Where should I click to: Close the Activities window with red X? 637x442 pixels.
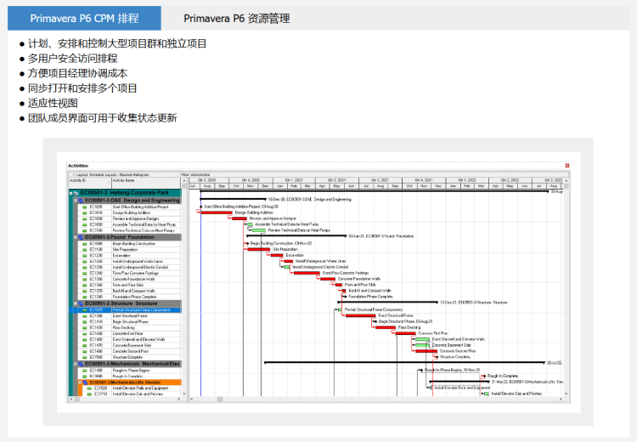pyautogui.click(x=567, y=166)
